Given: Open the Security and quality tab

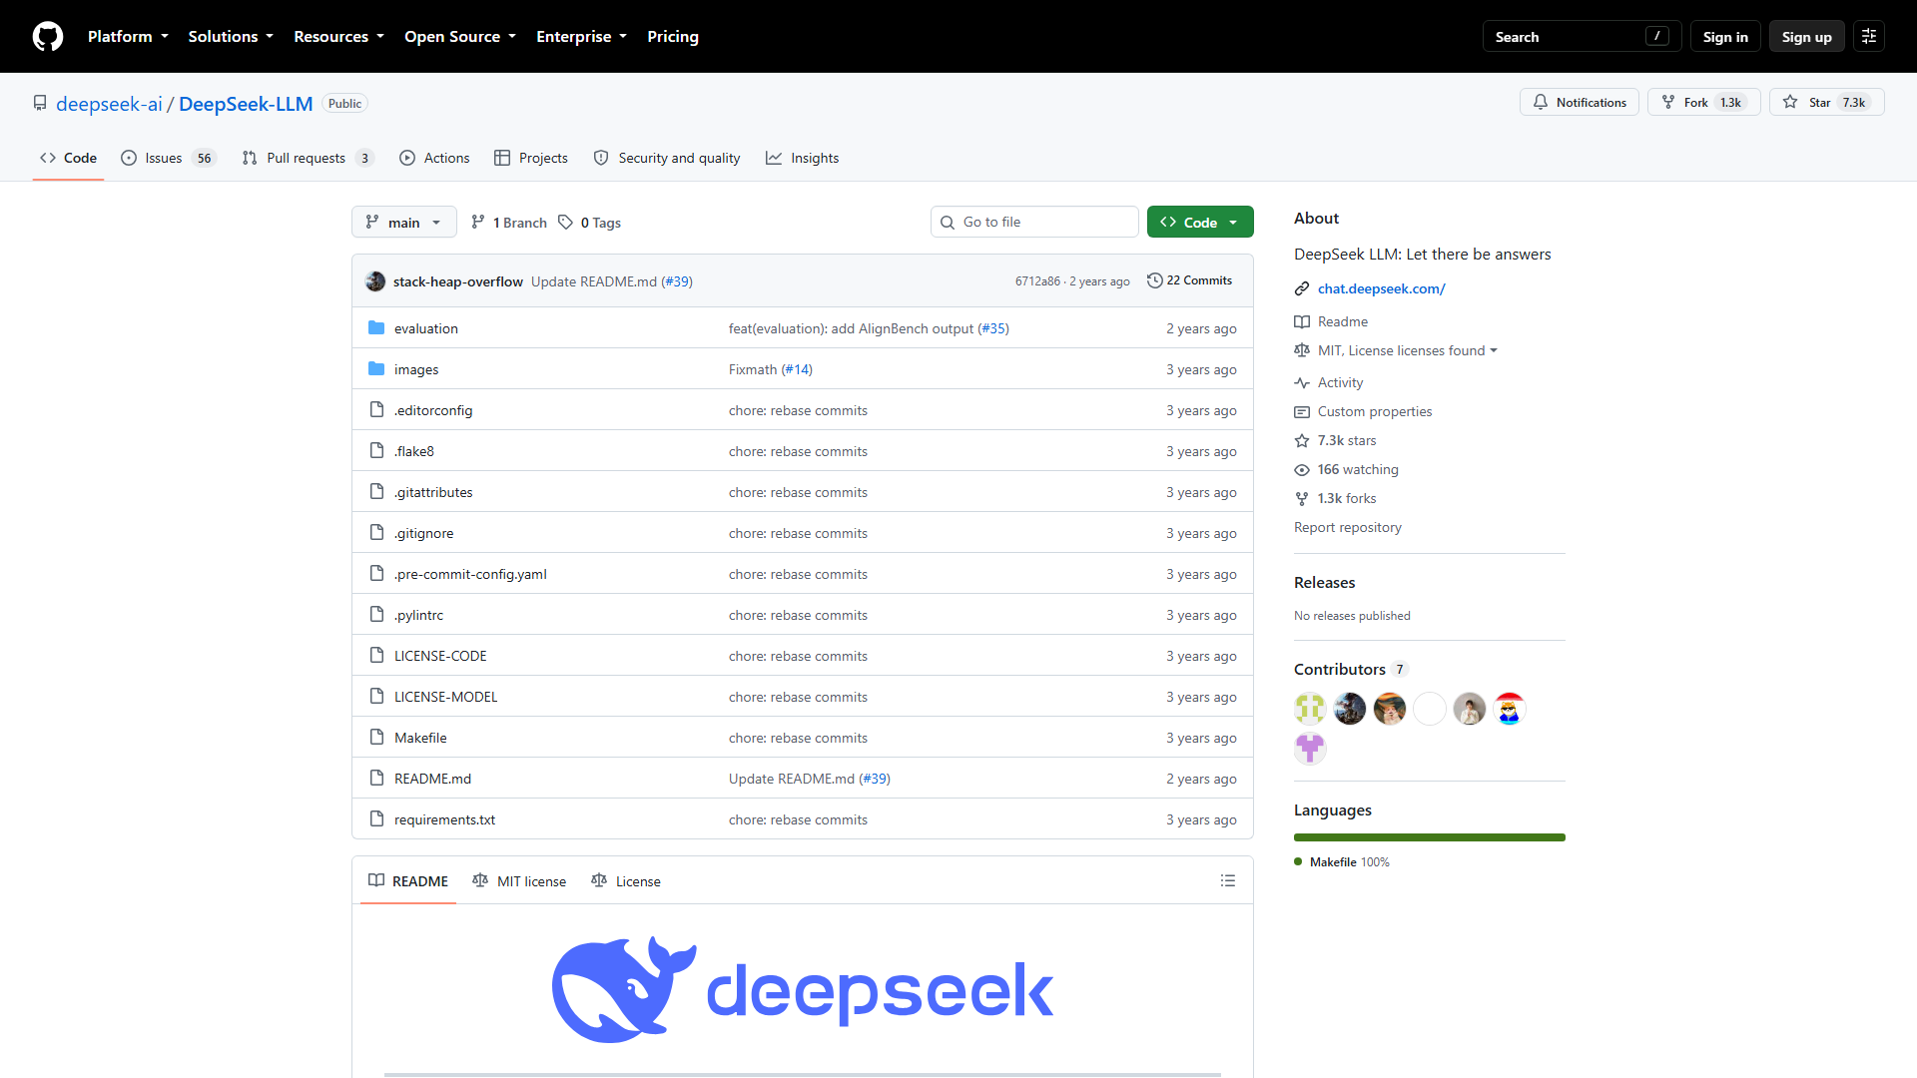Looking at the screenshot, I should 667,158.
